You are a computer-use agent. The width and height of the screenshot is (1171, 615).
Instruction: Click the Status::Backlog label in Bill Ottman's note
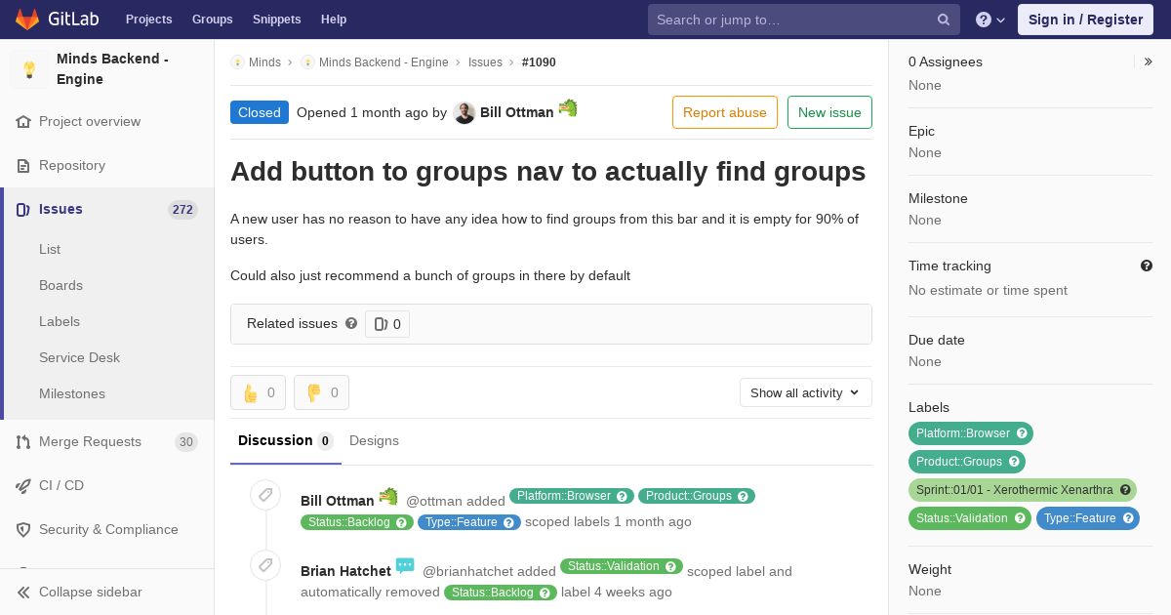pos(357,522)
